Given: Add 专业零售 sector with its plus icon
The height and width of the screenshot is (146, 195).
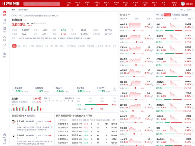Looking at the screenshot, I should [x=193, y=39].
